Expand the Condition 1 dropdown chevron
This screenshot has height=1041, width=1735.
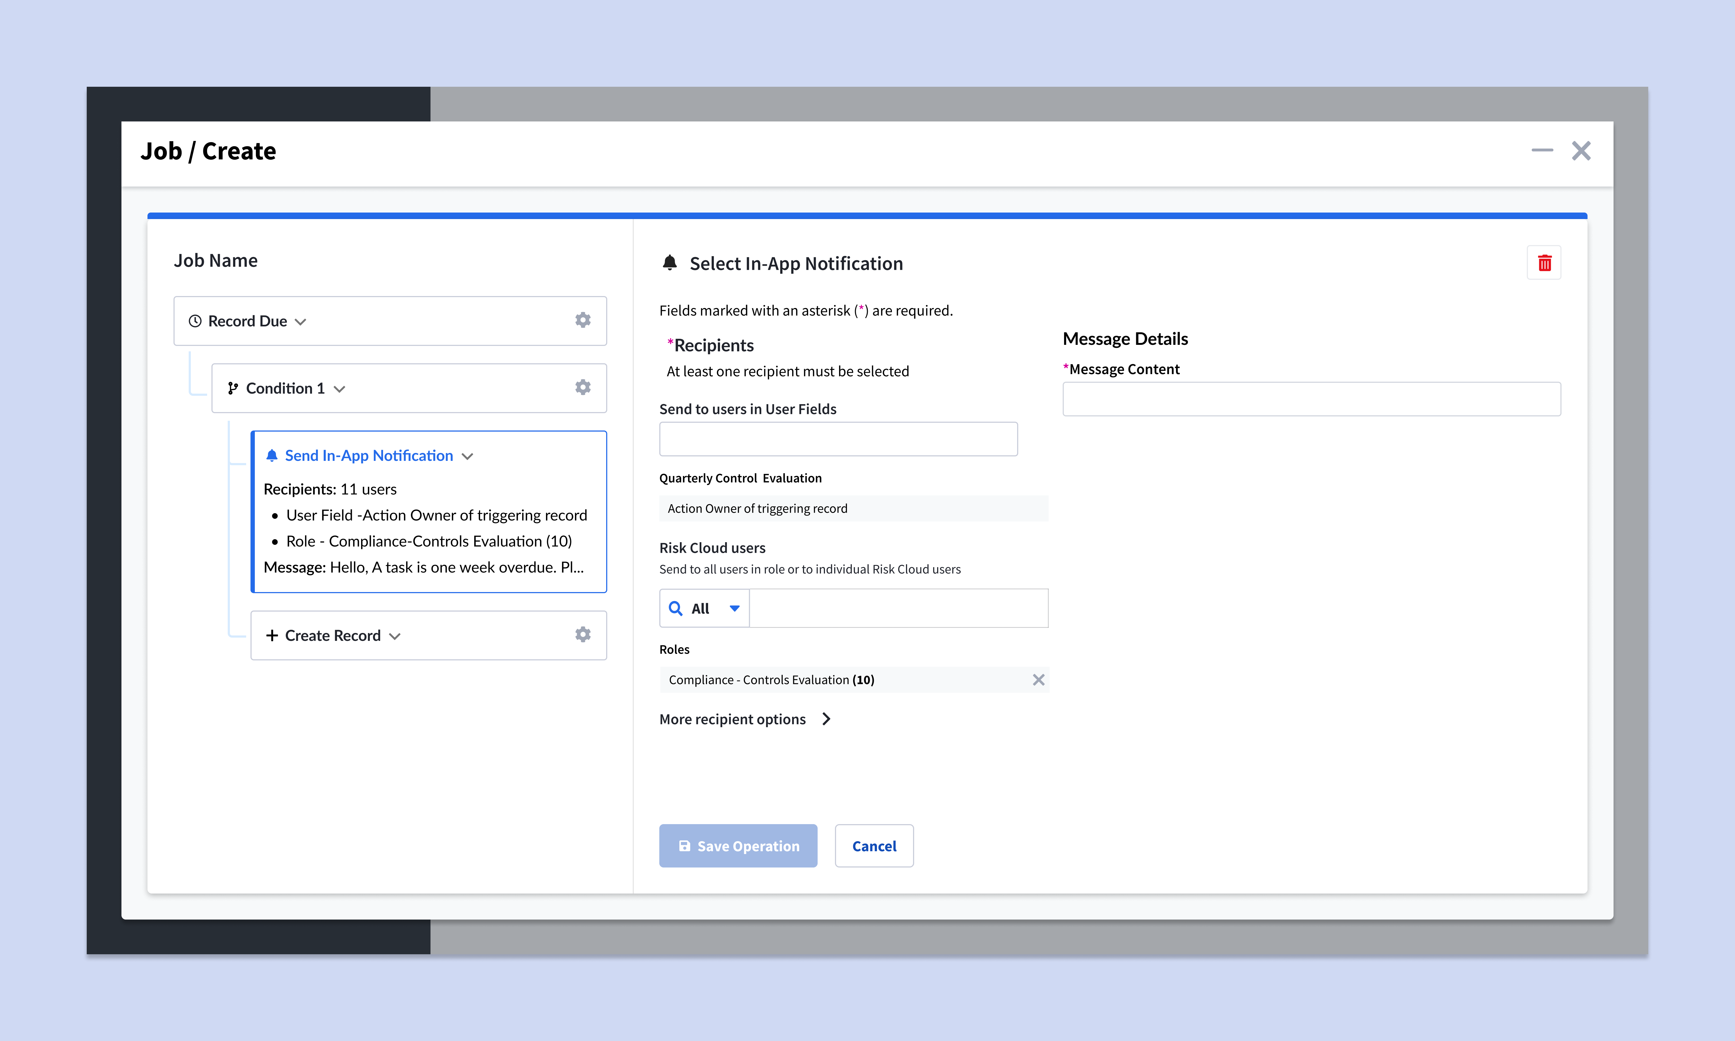click(x=339, y=389)
